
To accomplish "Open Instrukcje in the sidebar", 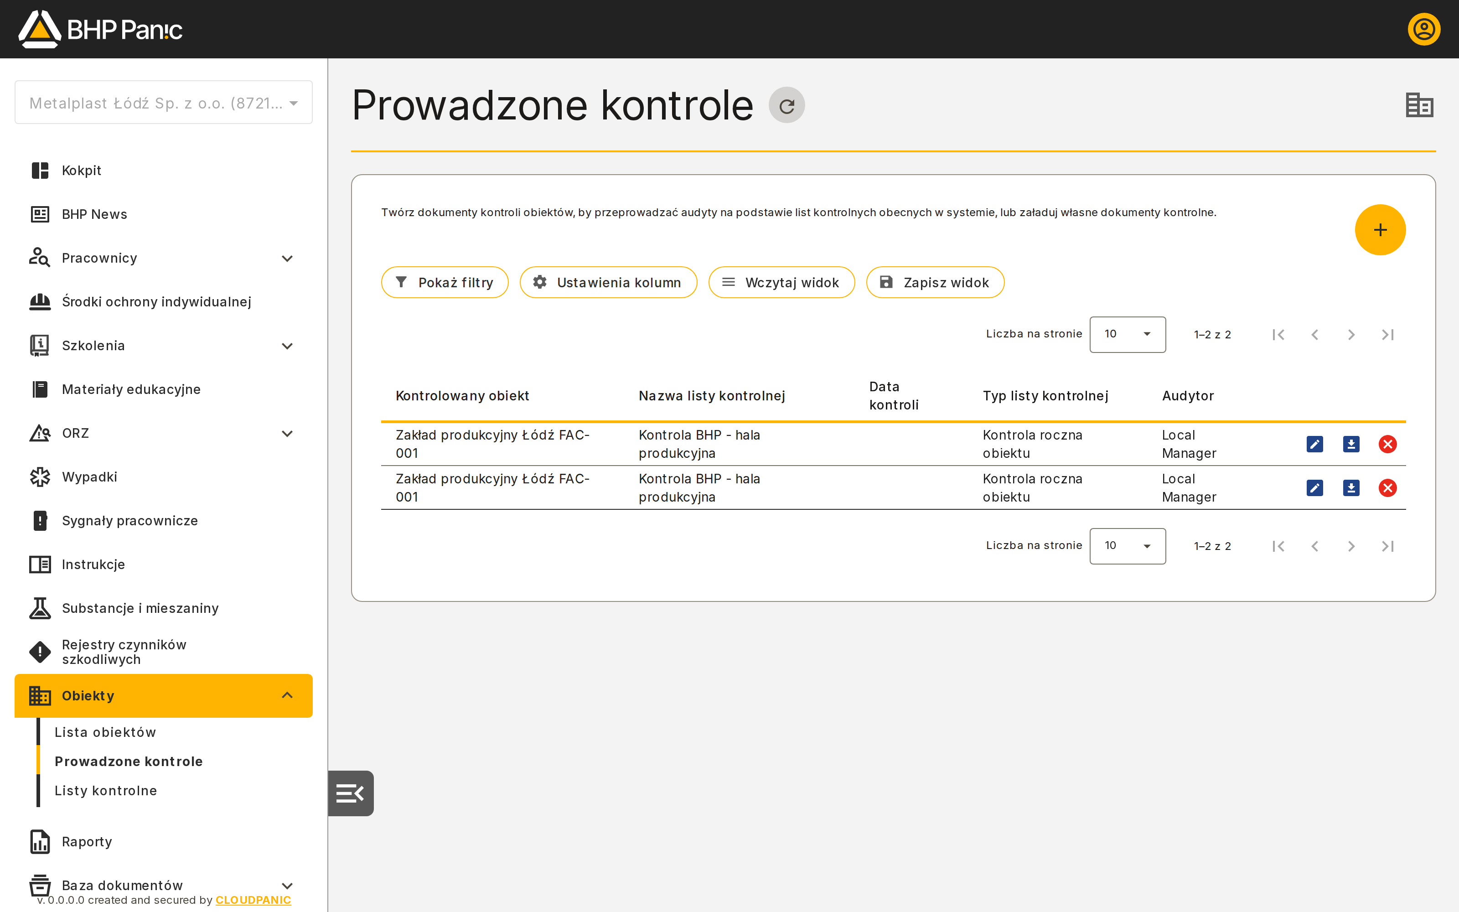I will point(163,565).
